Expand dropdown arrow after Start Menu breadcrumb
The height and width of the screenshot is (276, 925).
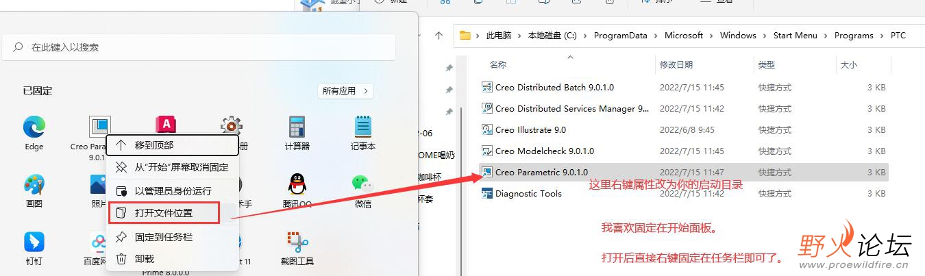point(826,36)
